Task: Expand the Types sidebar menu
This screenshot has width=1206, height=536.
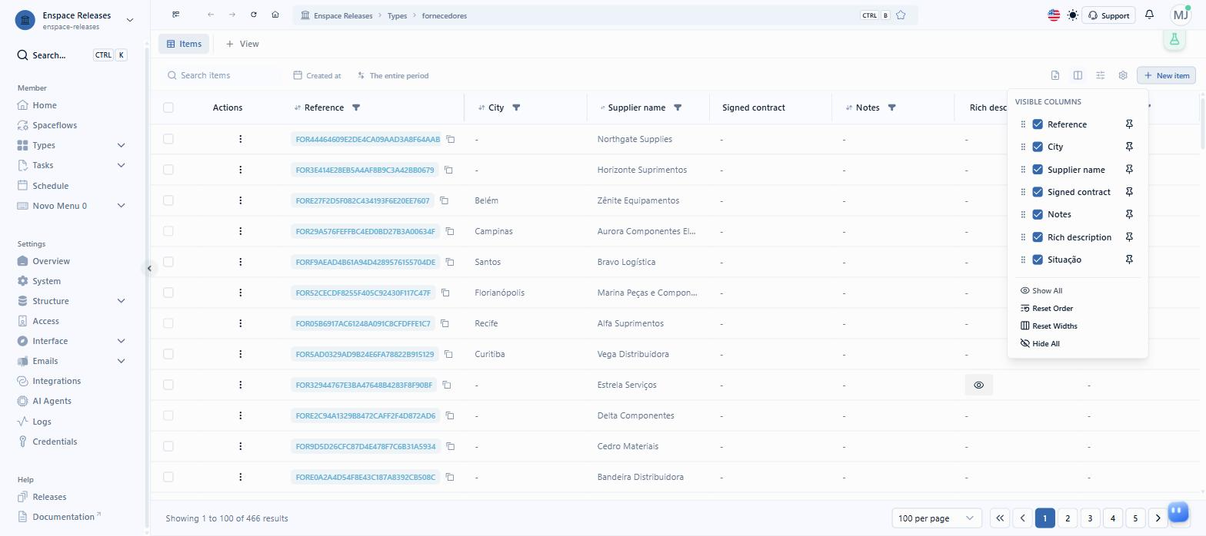Action: (121, 145)
